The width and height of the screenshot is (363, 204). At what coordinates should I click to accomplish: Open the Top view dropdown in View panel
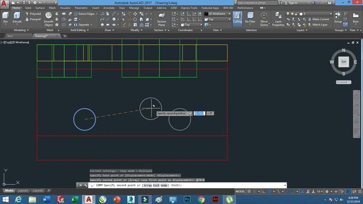tap(218, 19)
